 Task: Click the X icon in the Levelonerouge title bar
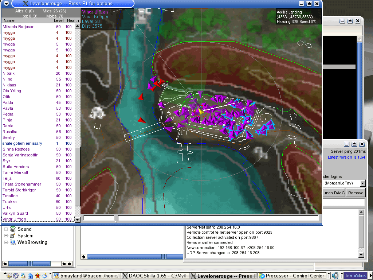pyautogui.click(x=25, y=4)
